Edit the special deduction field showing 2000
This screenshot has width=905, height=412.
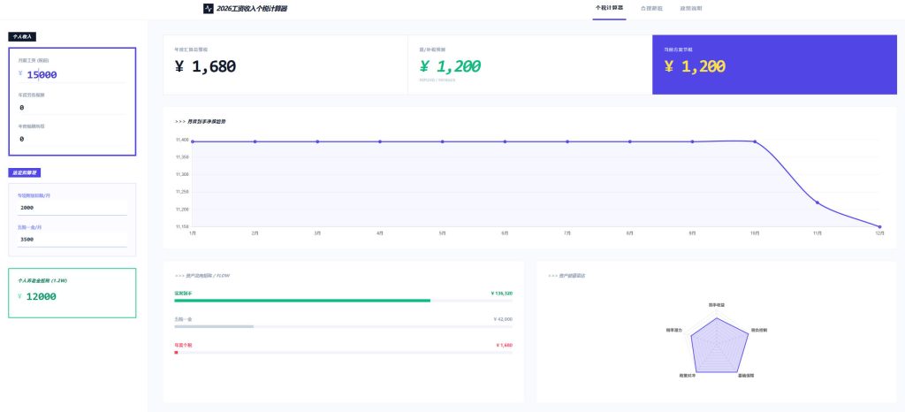(72, 207)
